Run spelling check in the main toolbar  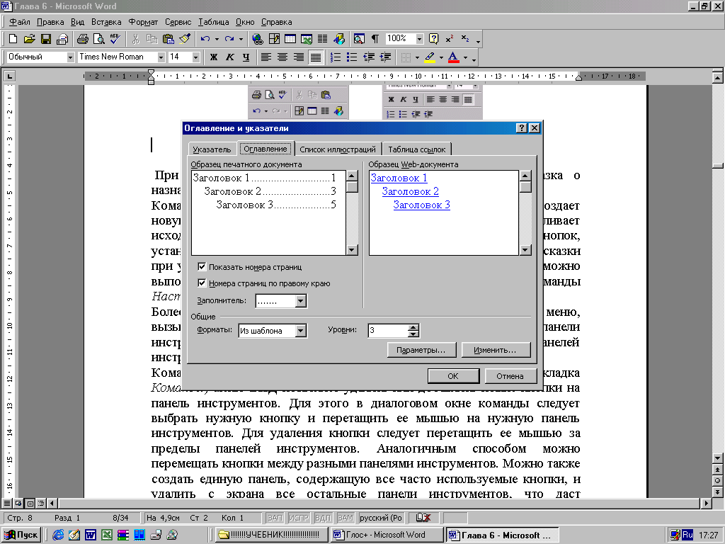(115, 39)
